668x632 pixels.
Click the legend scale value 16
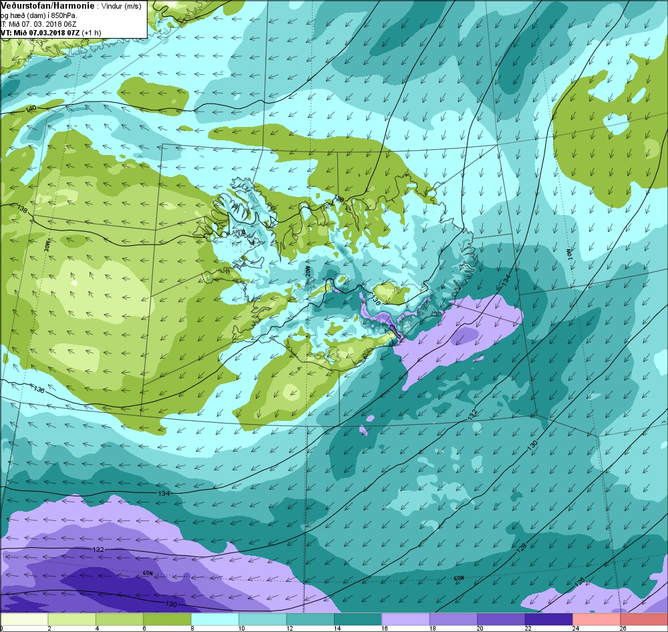pos(385,628)
